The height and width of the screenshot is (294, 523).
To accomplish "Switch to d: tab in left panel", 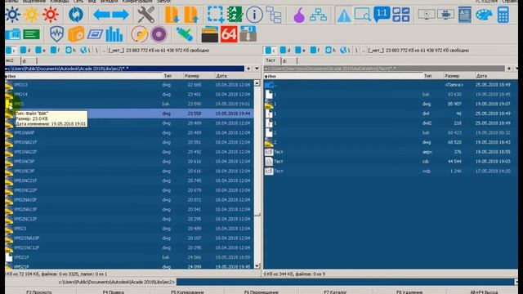I will 29,61.
